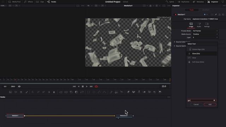Image resolution: width=226 pixels, height=127 pixels.
Task: Open the Audio tab of MediaIn1
Action: pyautogui.click(x=199, y=25)
